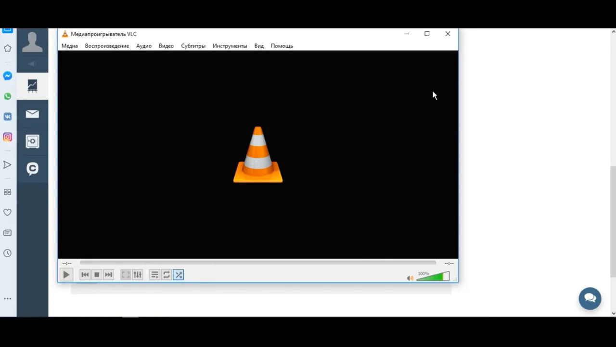
Task: Toggle loop repeat mode
Action: pos(167,275)
